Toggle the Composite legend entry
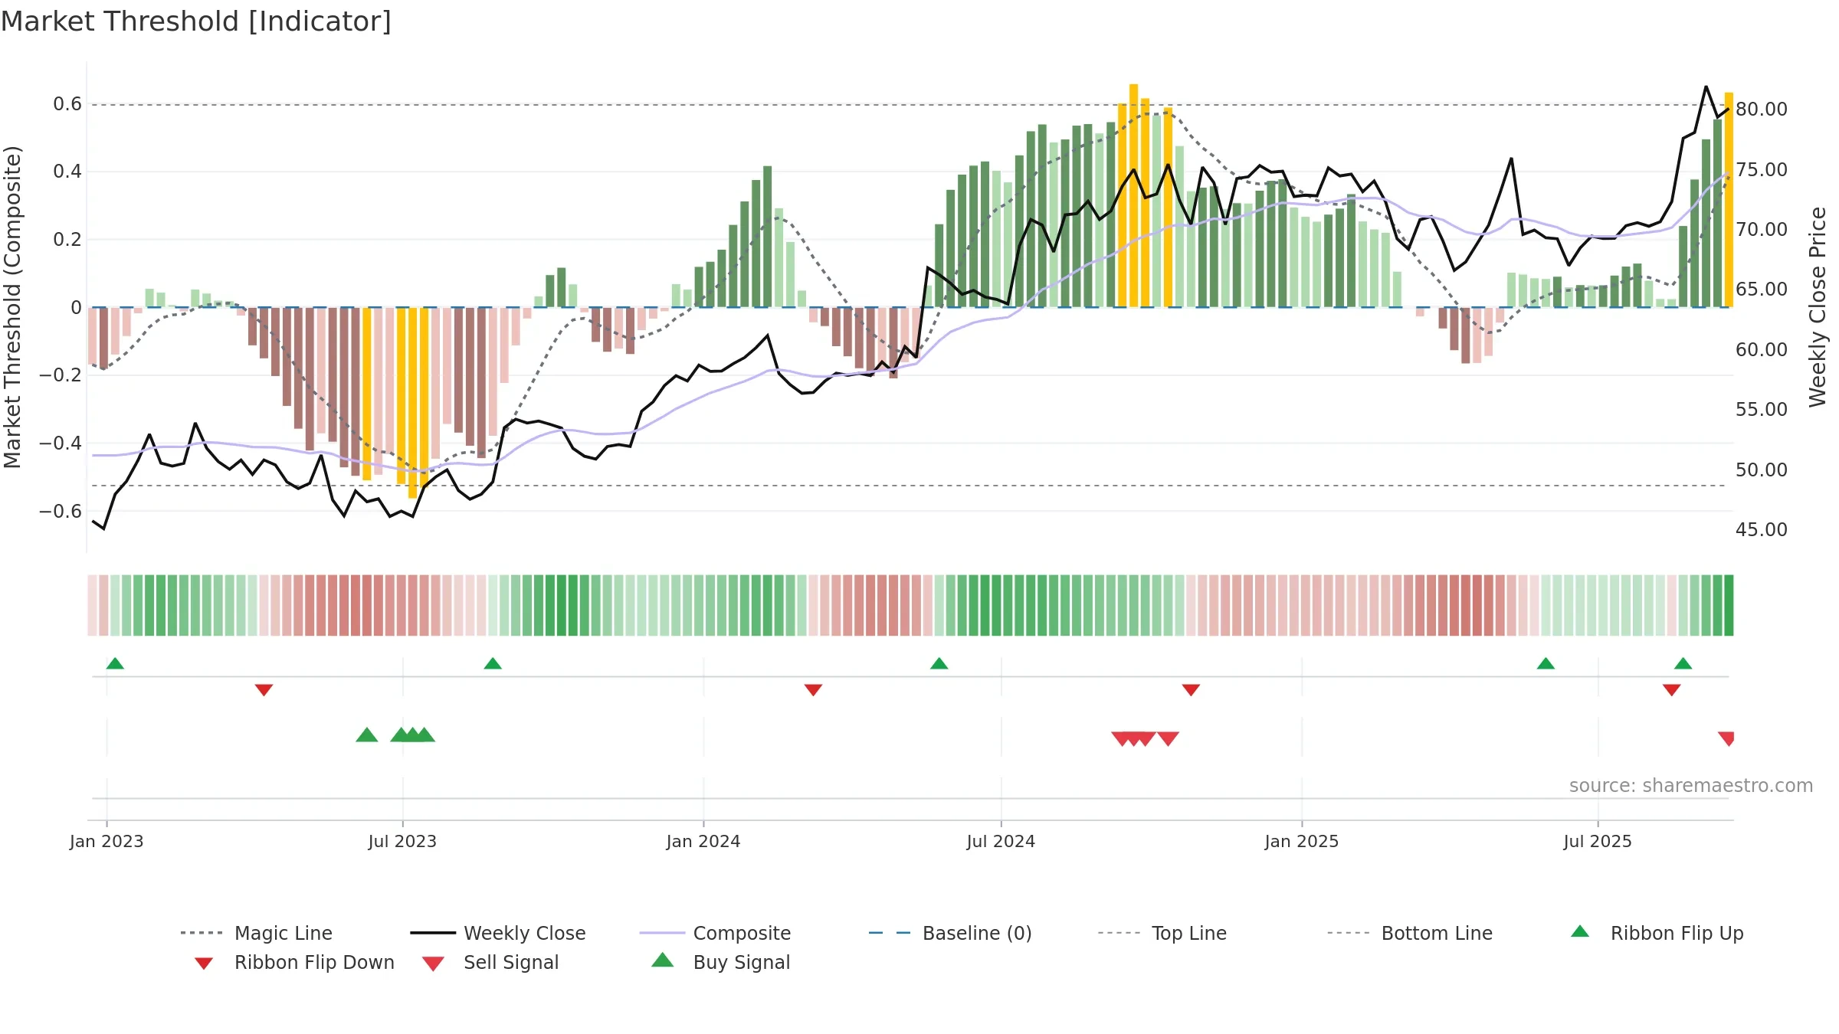 715,933
